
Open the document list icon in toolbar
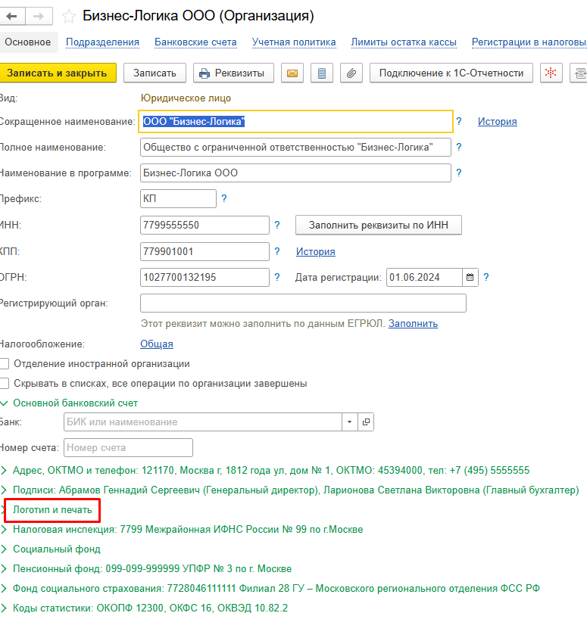(321, 73)
